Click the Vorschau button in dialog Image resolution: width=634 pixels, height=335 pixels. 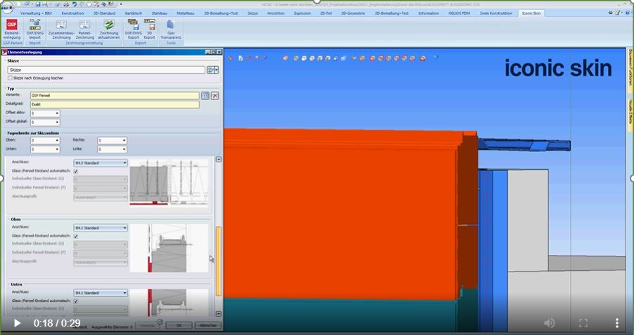148,325
